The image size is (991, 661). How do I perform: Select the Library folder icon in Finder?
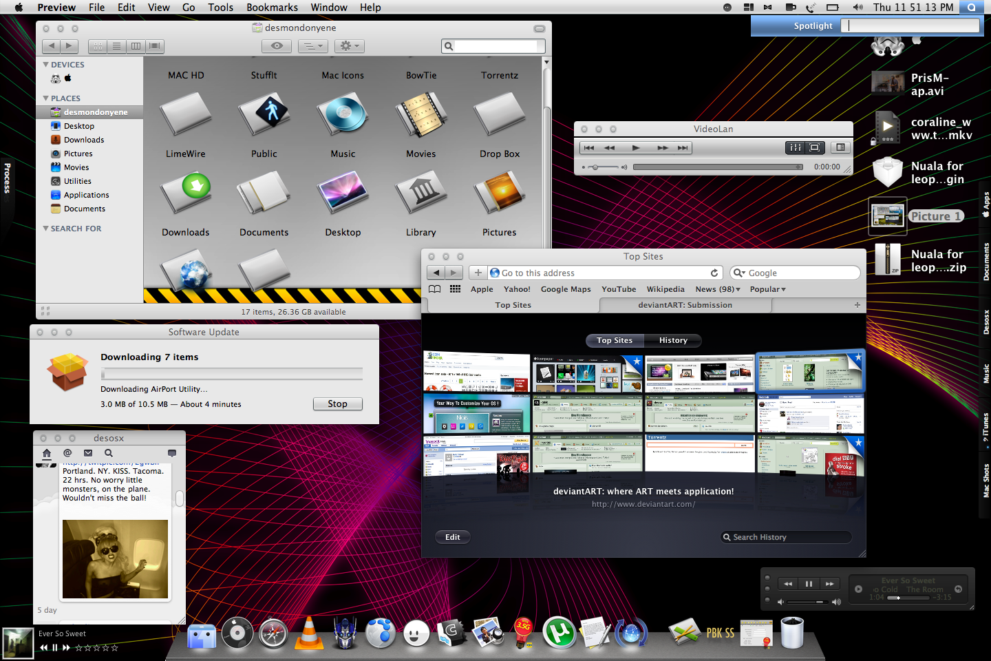421,193
